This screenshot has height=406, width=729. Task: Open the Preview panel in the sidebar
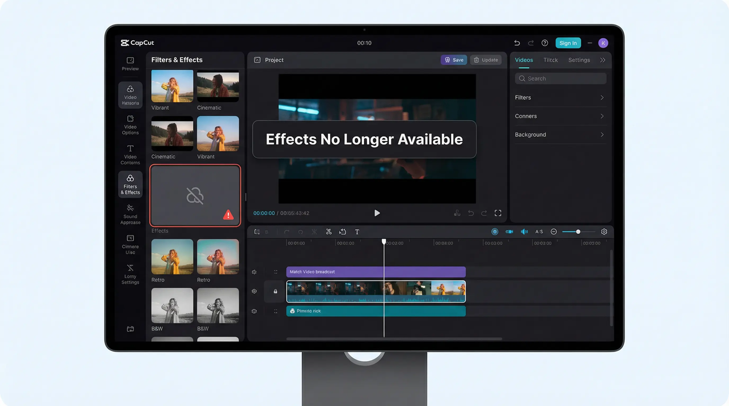(130, 64)
